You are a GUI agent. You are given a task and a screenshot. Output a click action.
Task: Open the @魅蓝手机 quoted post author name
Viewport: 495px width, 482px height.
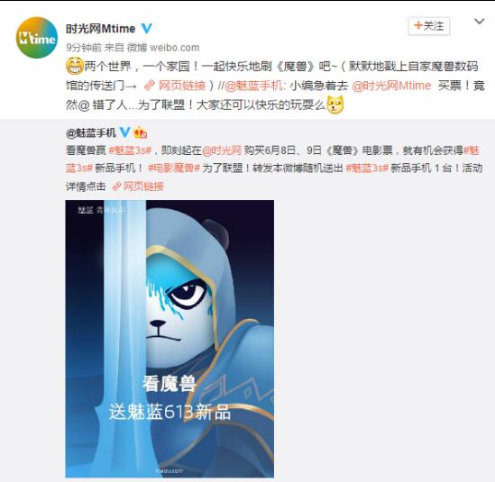pos(91,132)
